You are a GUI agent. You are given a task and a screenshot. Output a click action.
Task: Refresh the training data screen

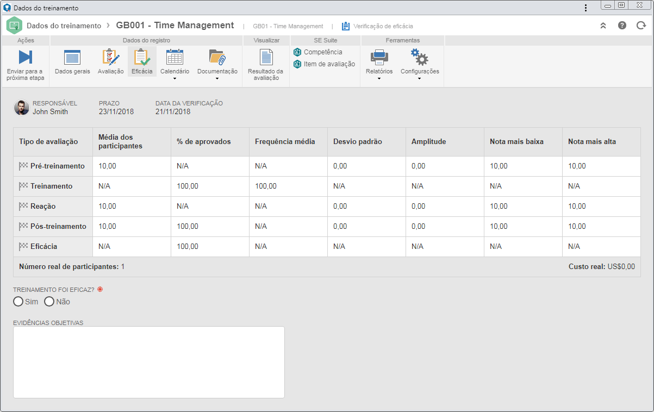641,26
